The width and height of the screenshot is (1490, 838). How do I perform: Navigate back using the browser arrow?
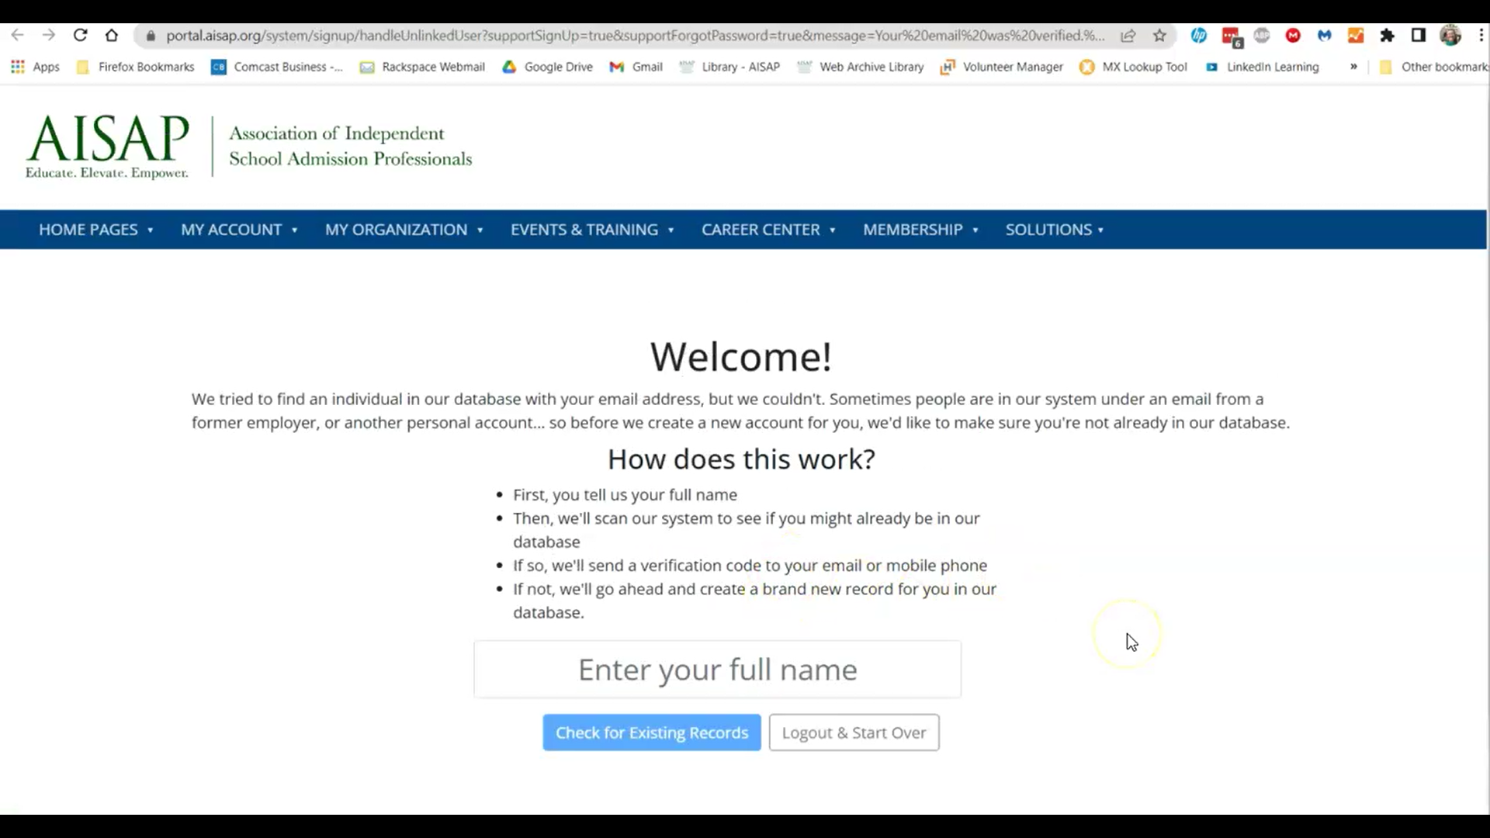[x=17, y=35]
